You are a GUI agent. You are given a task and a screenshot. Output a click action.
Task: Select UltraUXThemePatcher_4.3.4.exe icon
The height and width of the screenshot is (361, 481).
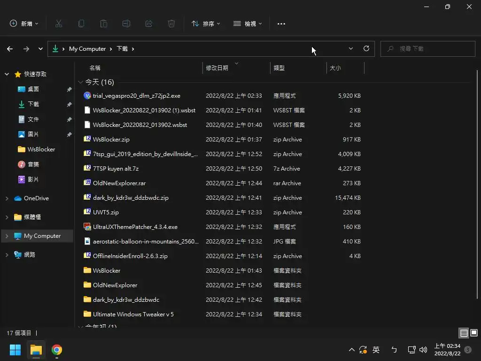(x=87, y=227)
